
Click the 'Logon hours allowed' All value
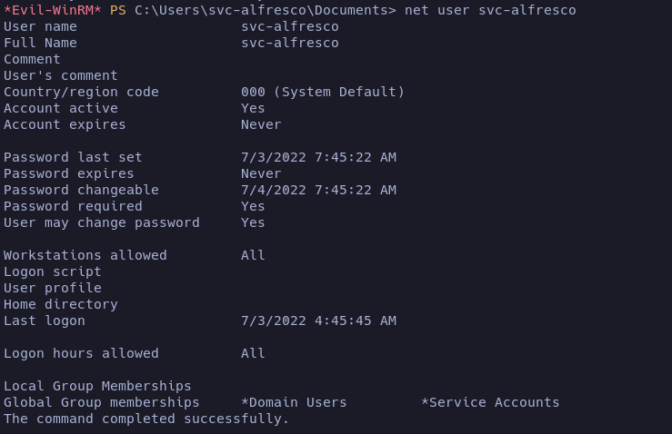(253, 353)
